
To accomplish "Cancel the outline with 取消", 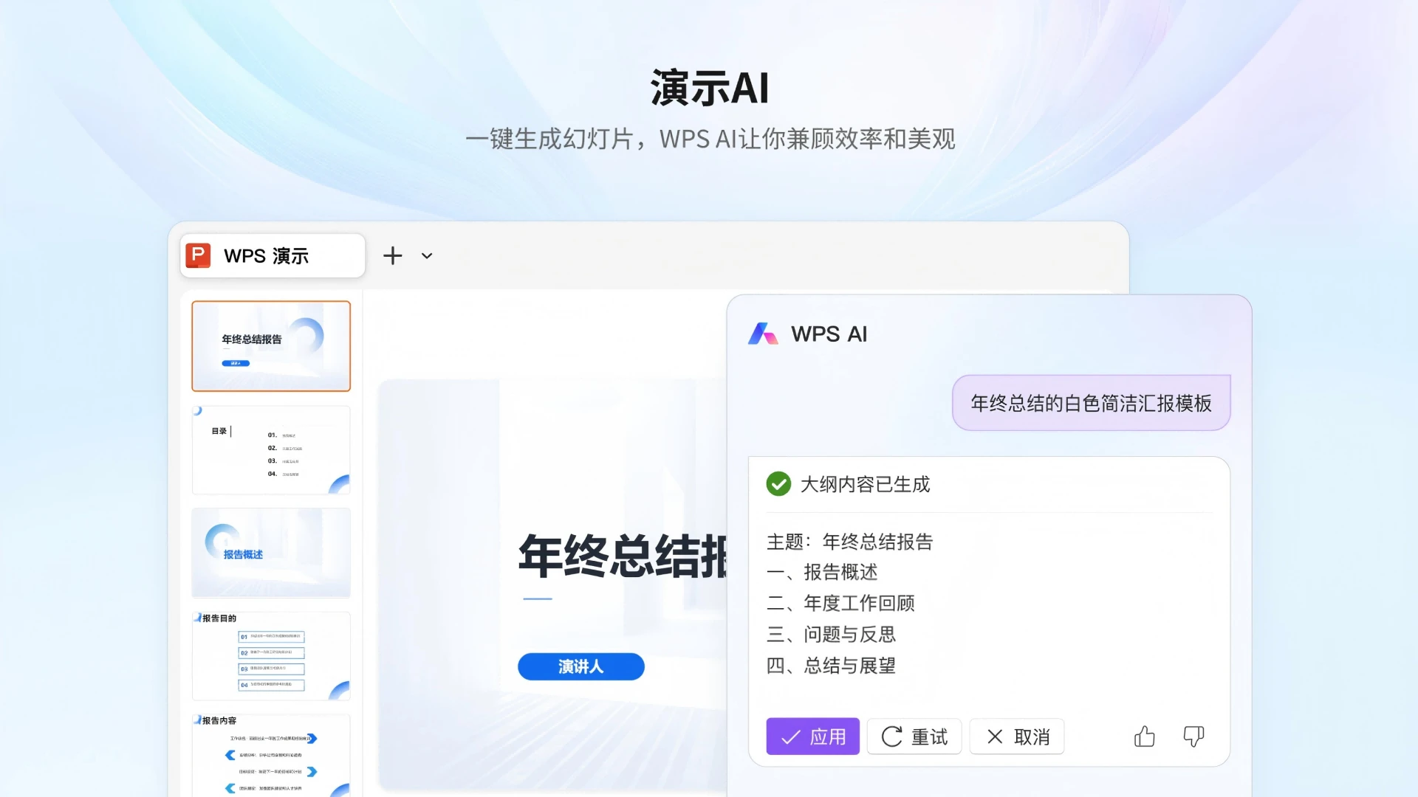I will [1017, 736].
